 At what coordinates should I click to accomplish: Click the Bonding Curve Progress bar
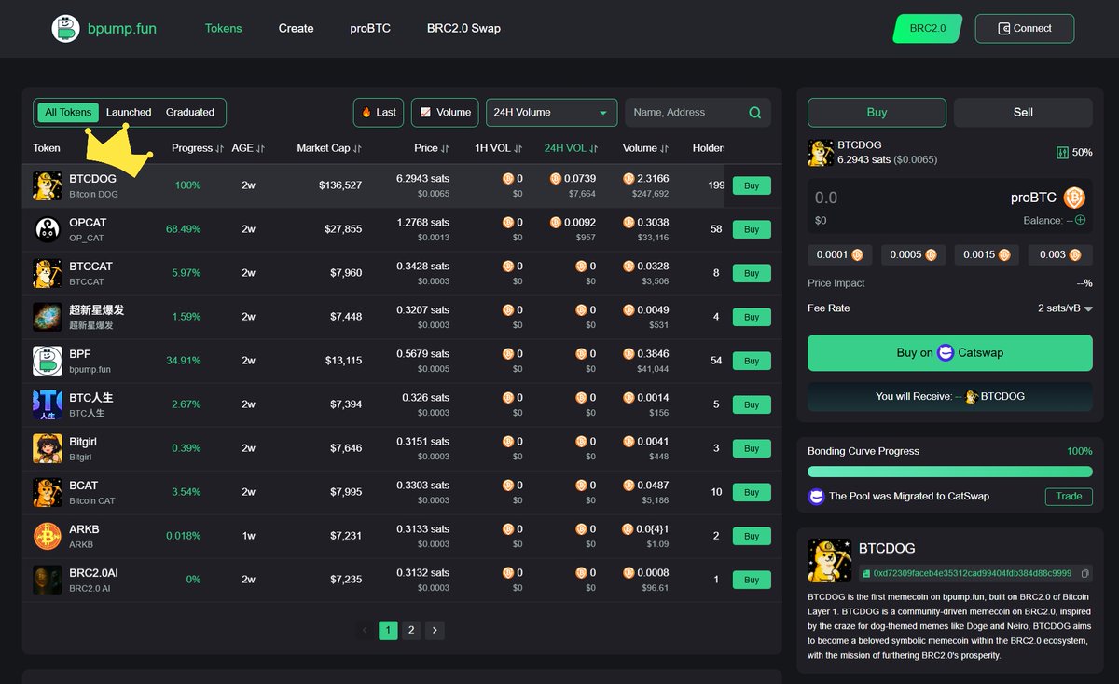(949, 472)
